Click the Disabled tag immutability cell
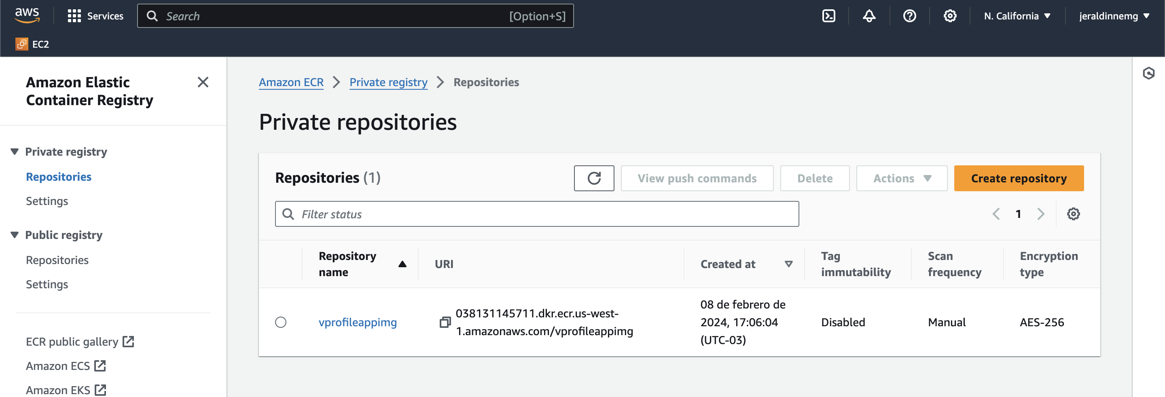Screen dimensions: 1165x397 click(x=843, y=322)
